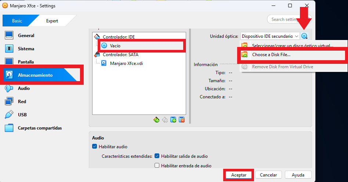Screen dimensions: 348x182
Task: Open the Unidad óptica dropdown
Action: pyautogui.click(x=270, y=36)
